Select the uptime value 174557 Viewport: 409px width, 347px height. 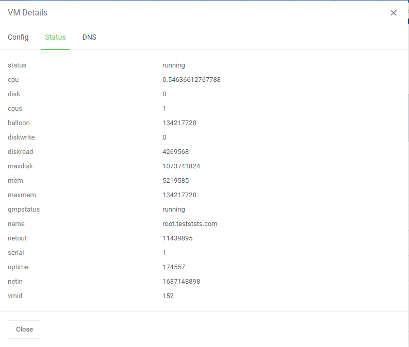click(174, 267)
